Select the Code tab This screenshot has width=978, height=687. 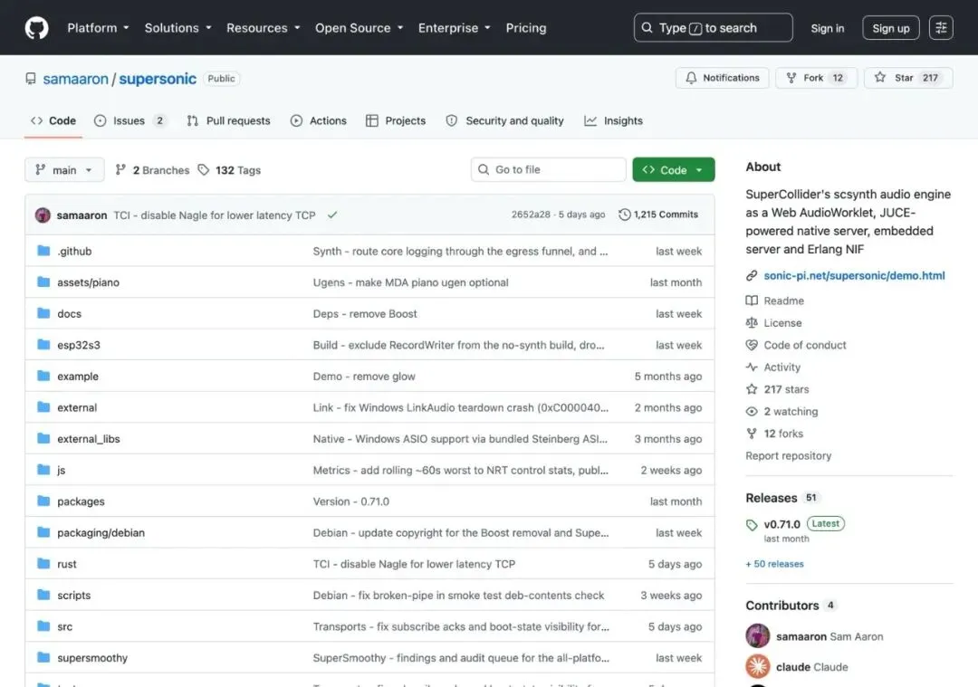(53, 121)
